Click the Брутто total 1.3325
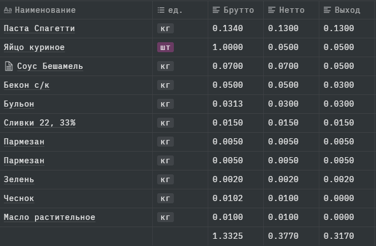Viewport: 376px width, 246px height. click(x=227, y=236)
